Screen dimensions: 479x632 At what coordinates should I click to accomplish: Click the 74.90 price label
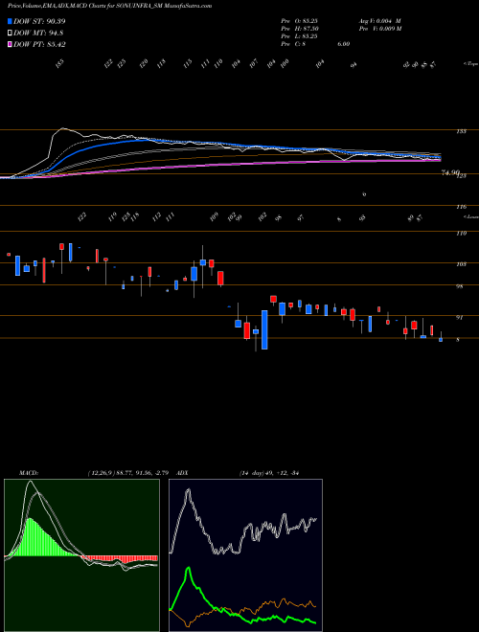tap(450, 172)
